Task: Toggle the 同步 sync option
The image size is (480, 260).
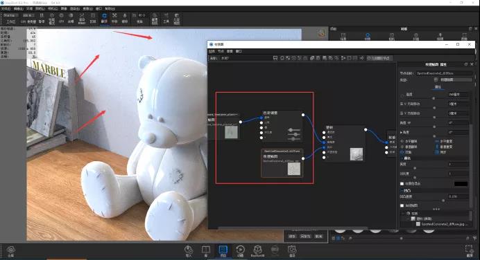Action: [440, 152]
